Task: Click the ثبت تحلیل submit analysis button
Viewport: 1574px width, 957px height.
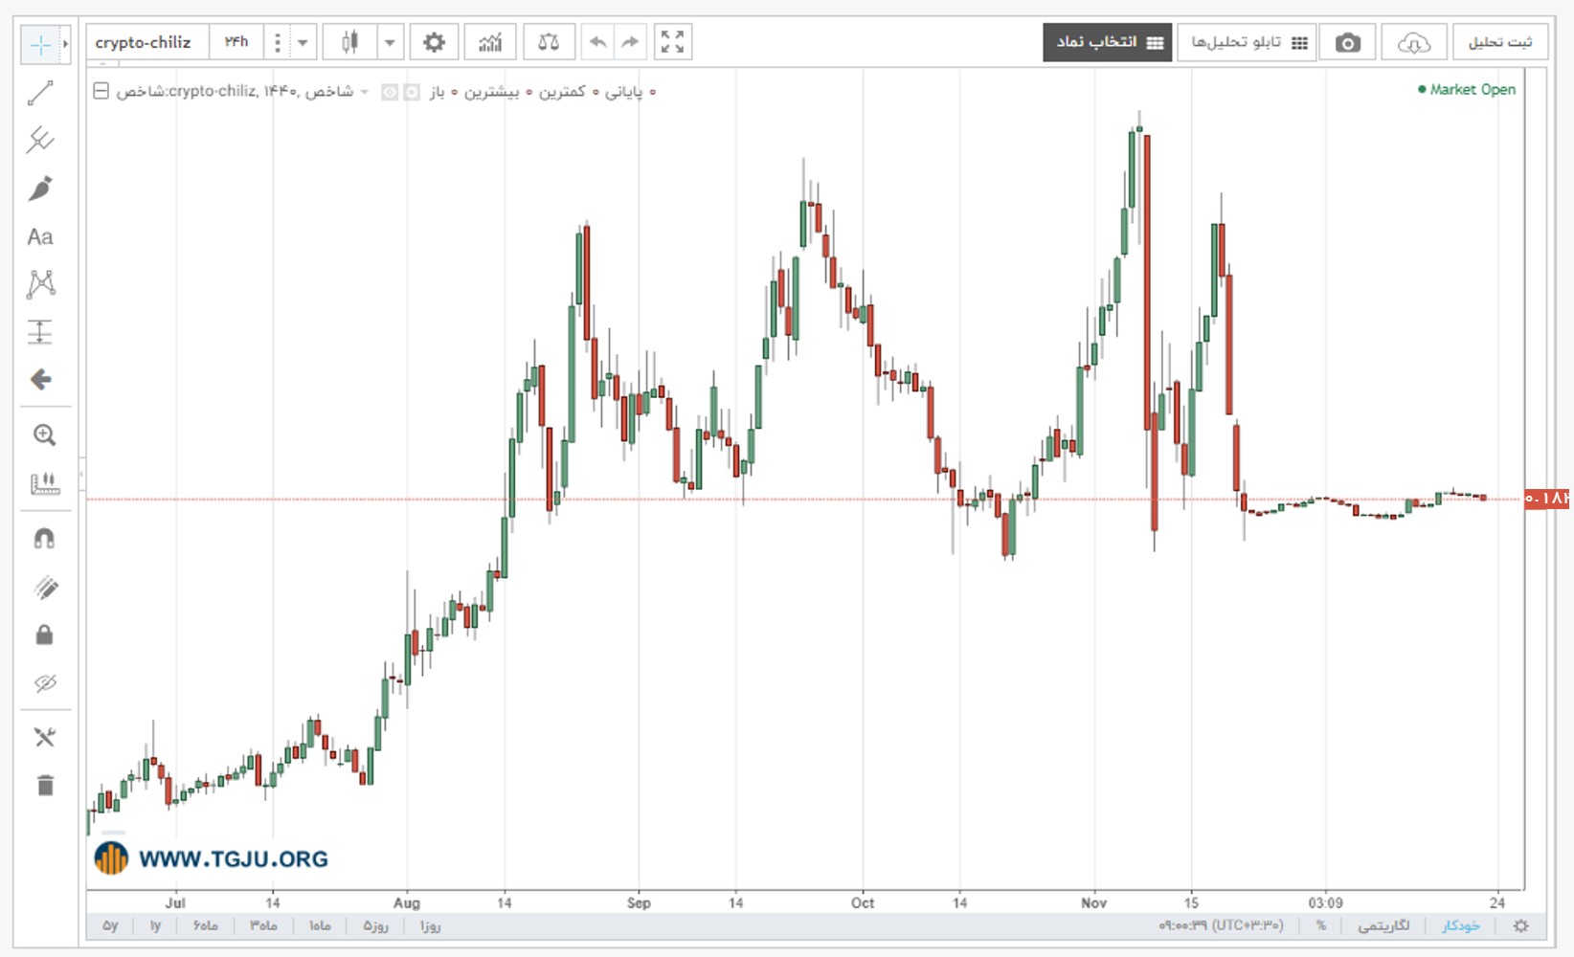Action: [x=1500, y=42]
